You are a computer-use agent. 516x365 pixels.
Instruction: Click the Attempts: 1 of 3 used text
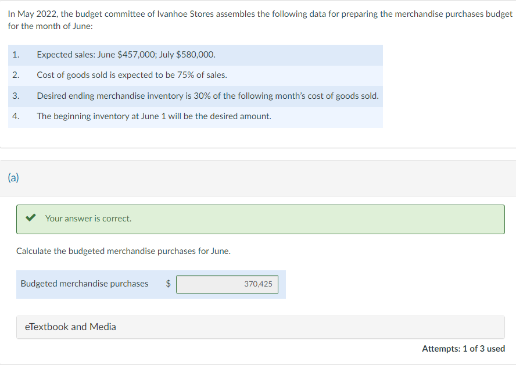tap(464, 348)
